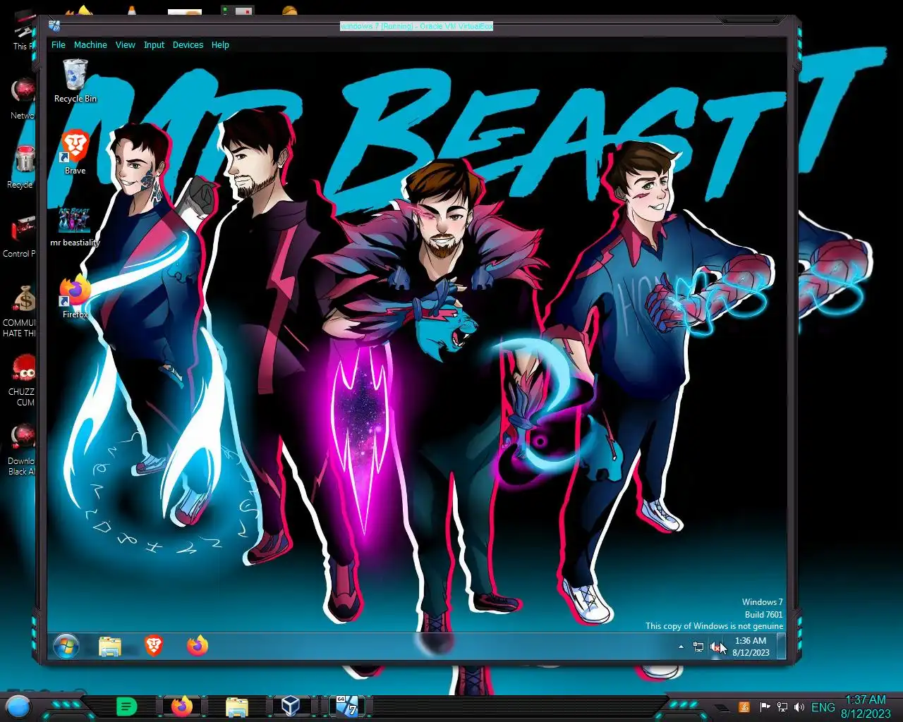The height and width of the screenshot is (722, 903).
Task: Open the host clock showing 1:37 AM
Action: pos(866,706)
